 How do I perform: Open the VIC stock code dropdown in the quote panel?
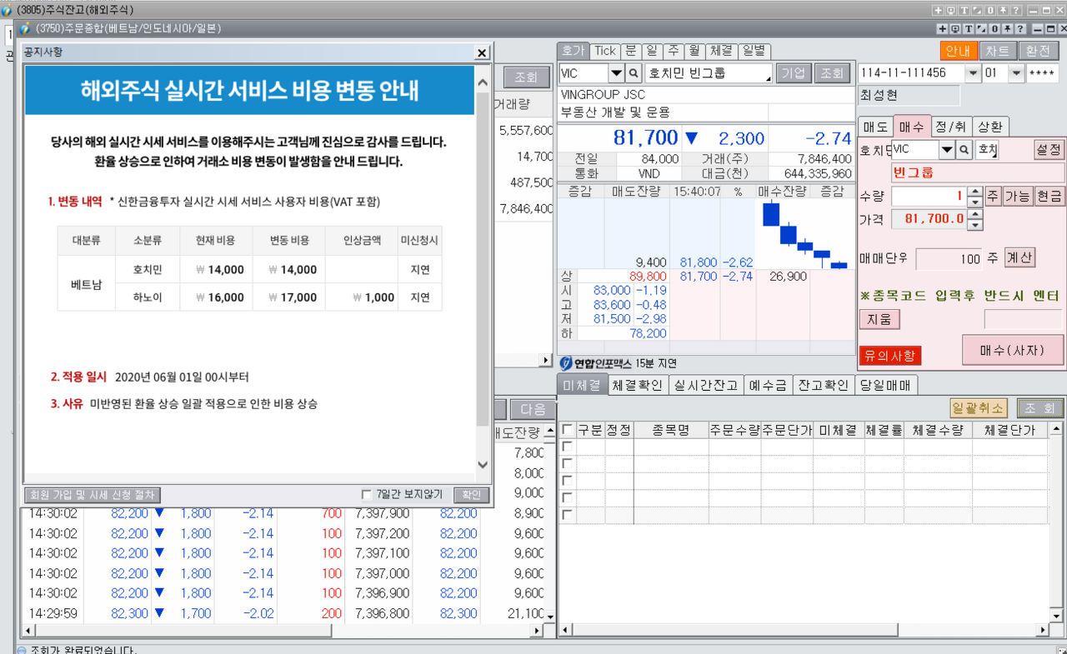click(617, 73)
